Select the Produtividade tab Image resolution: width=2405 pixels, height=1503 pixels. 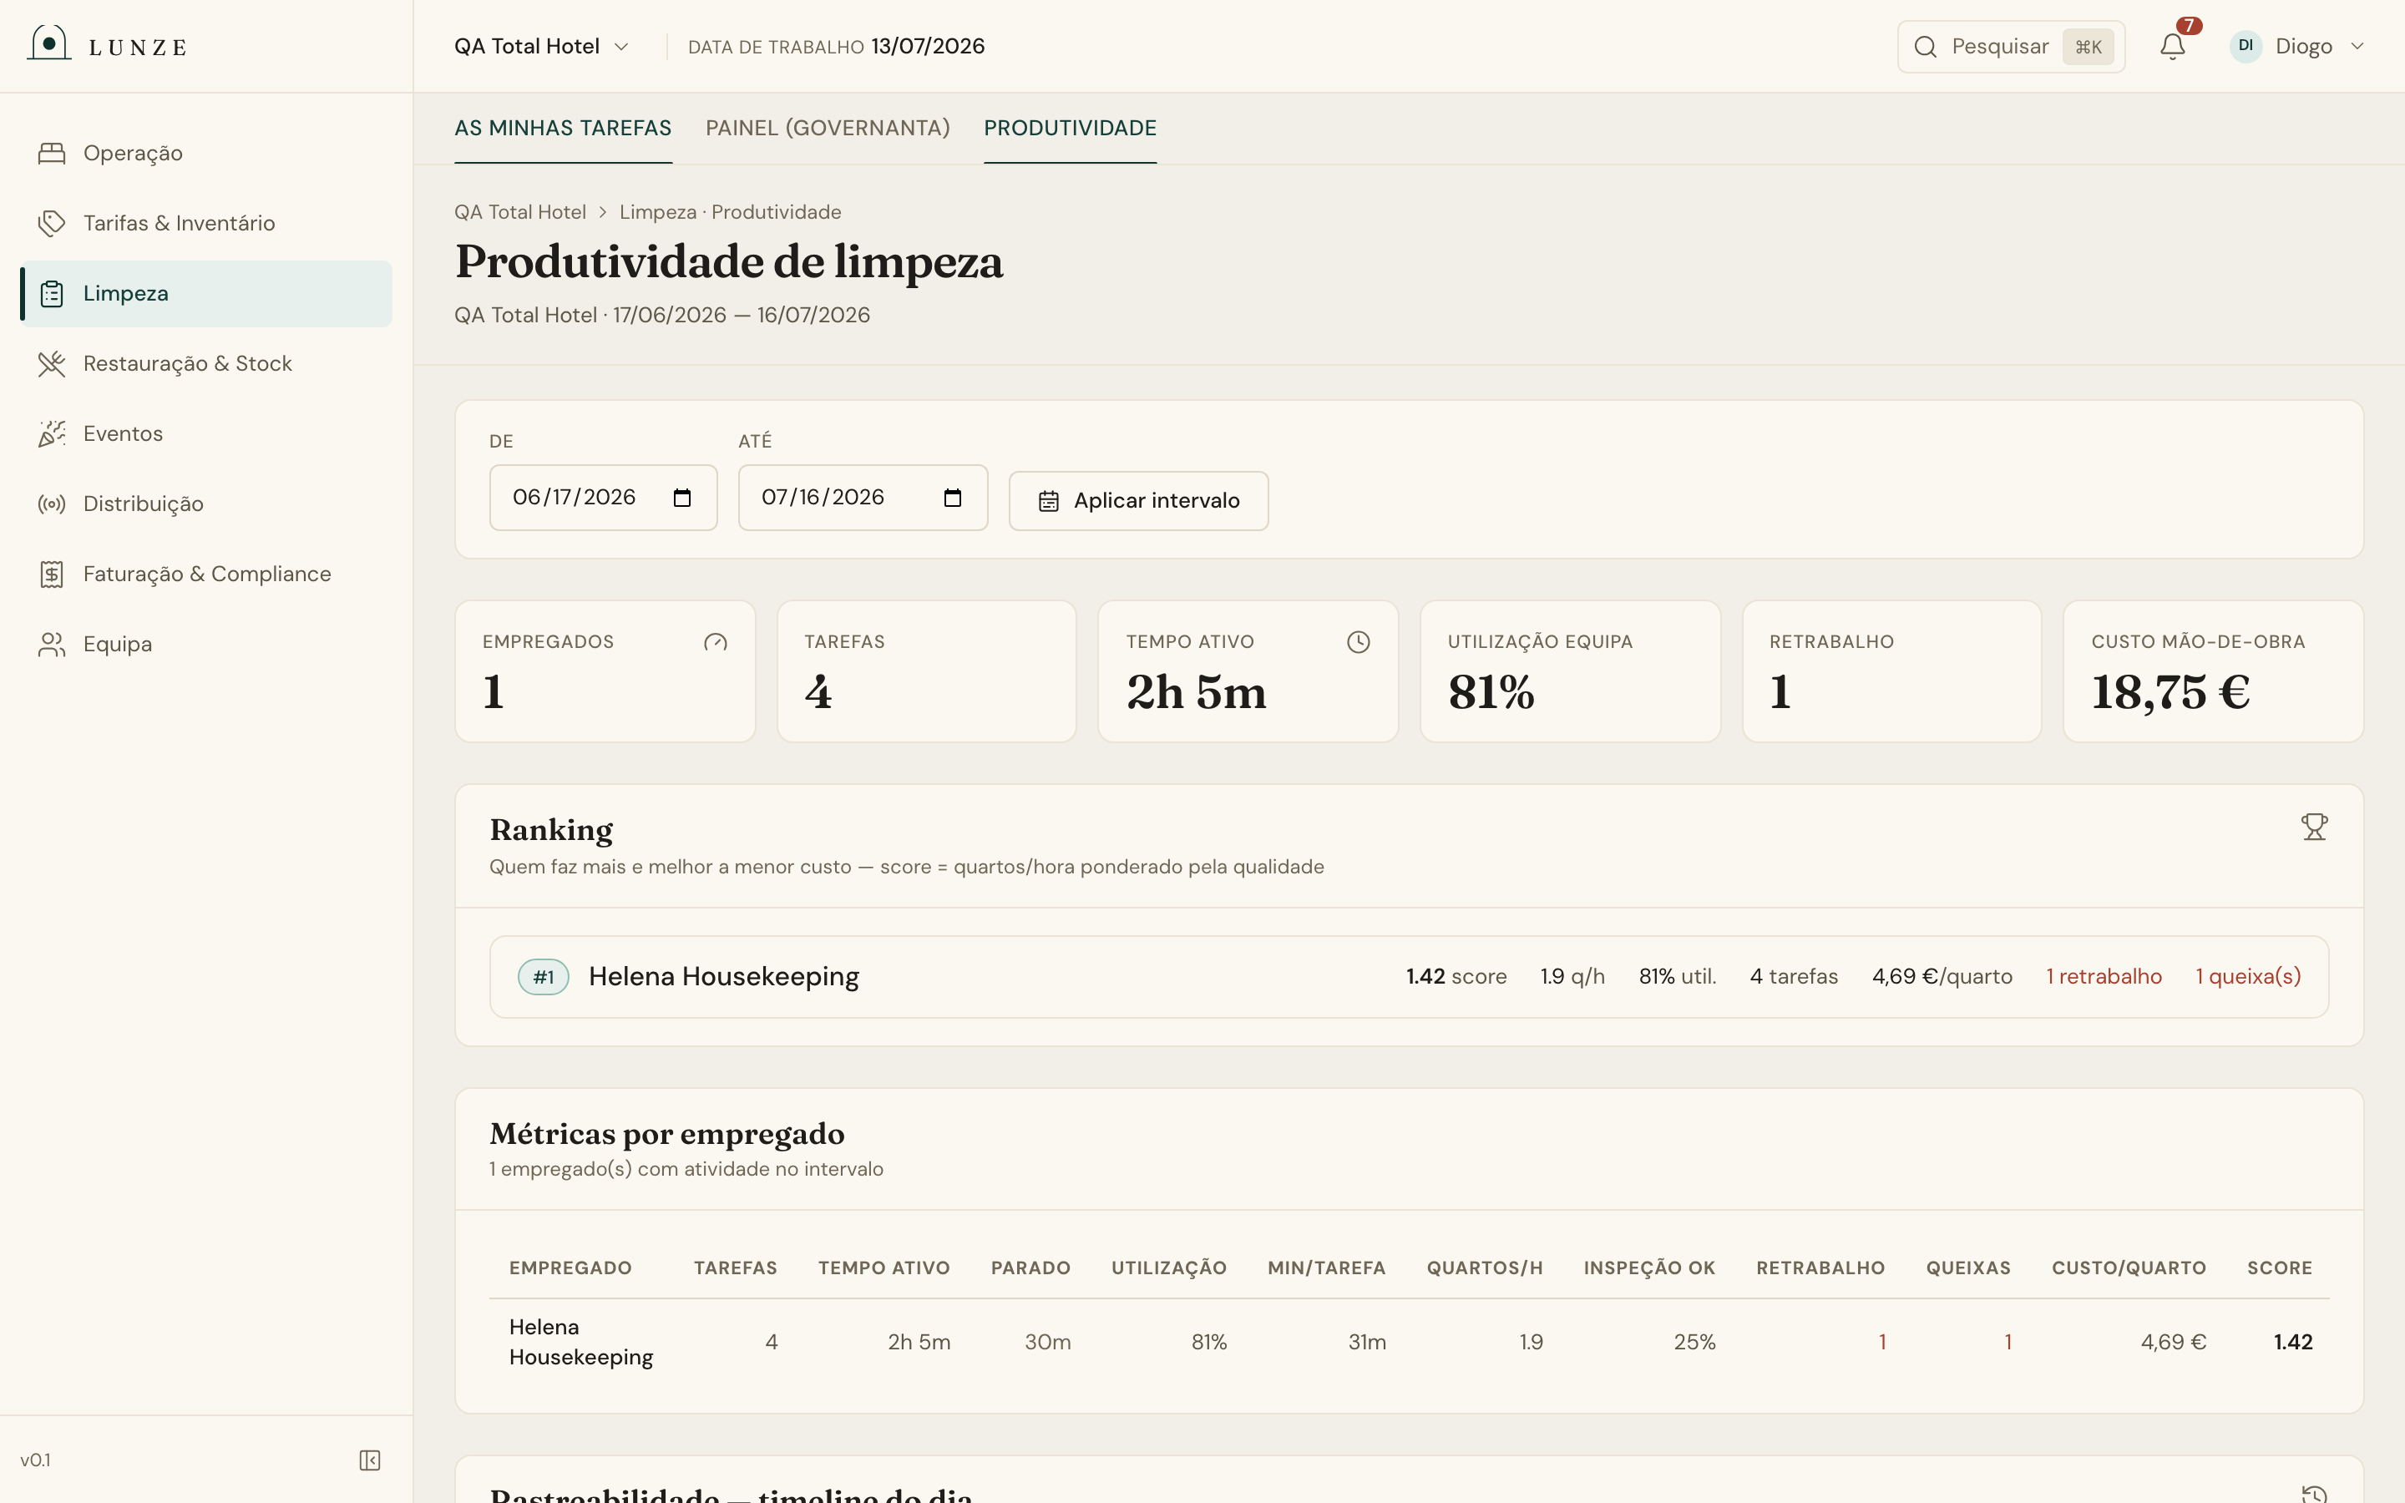1071,129
